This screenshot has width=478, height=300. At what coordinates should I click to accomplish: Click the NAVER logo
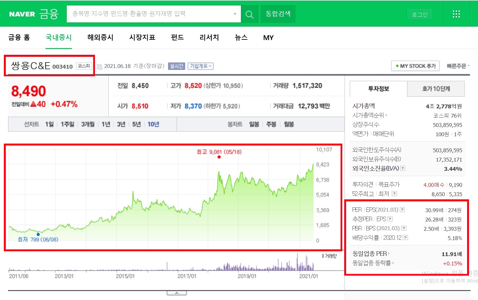22,14
